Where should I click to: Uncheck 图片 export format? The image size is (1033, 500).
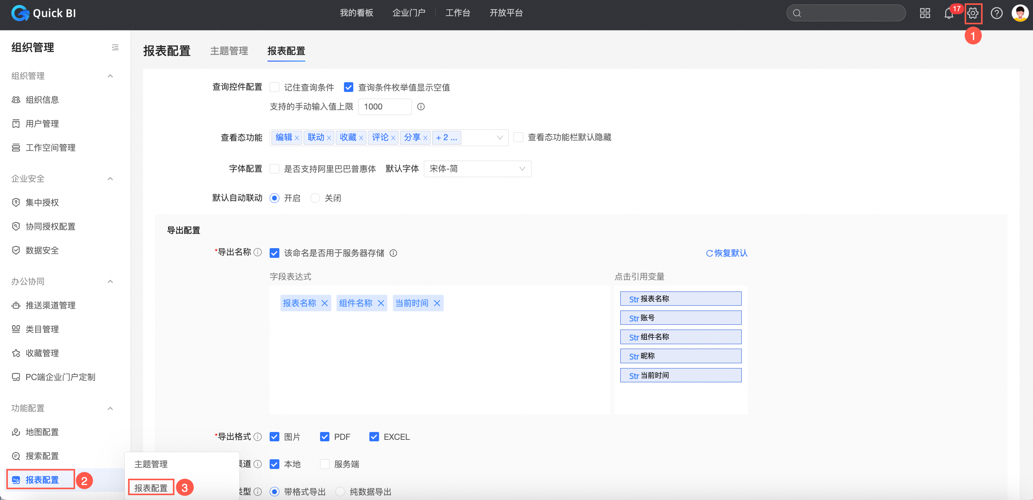click(x=274, y=437)
